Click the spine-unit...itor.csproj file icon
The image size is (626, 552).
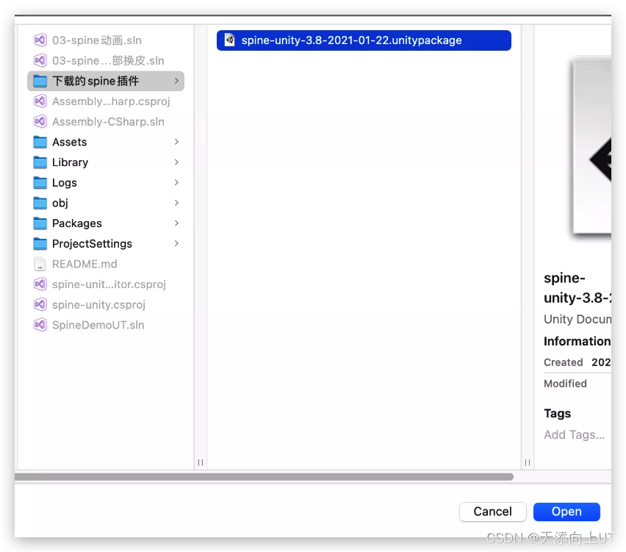click(40, 284)
